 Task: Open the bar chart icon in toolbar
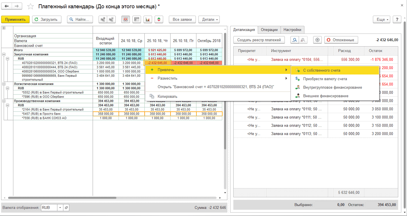[148, 19]
